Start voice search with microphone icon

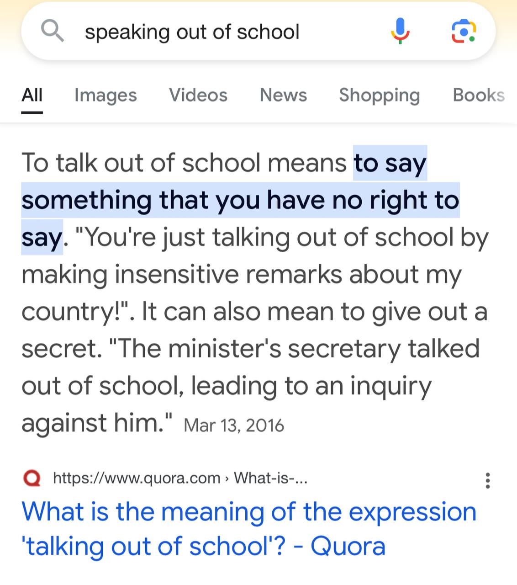pyautogui.click(x=400, y=31)
